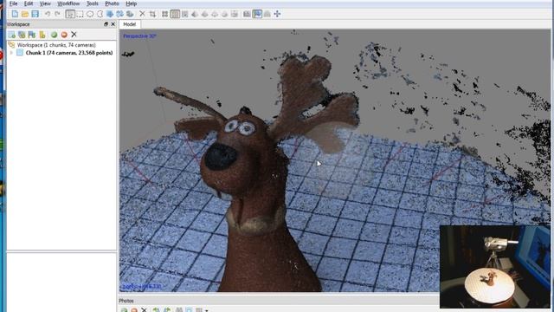
Task: Expand the Chunk 1 tree node
Action: point(11,53)
